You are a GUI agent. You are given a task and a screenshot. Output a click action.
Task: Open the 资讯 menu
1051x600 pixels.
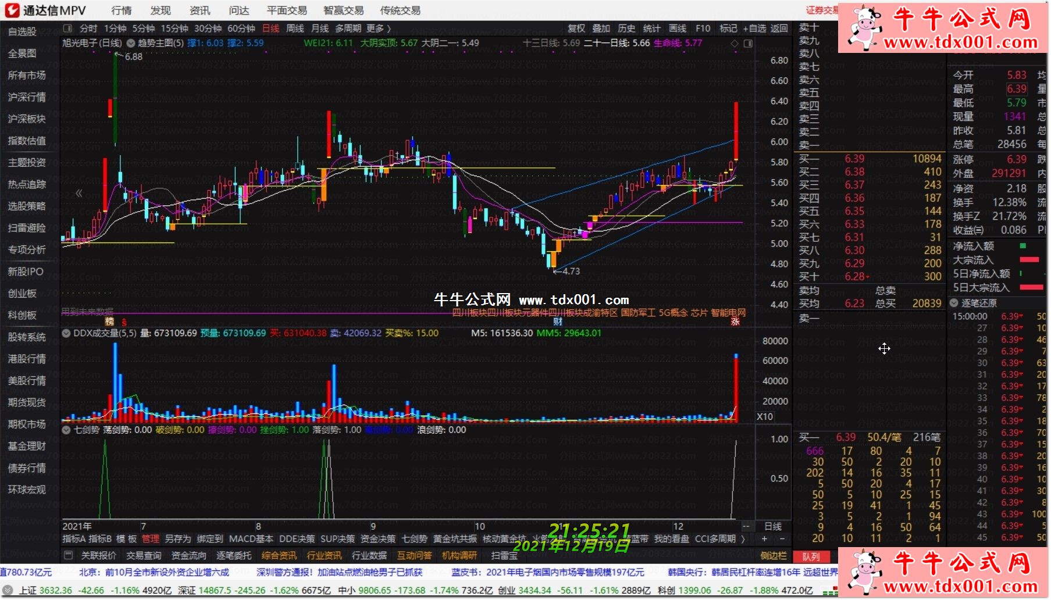pyautogui.click(x=199, y=10)
